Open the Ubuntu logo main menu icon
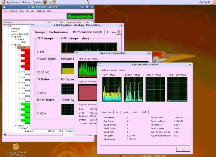216x157 pixels. coord(3,2)
